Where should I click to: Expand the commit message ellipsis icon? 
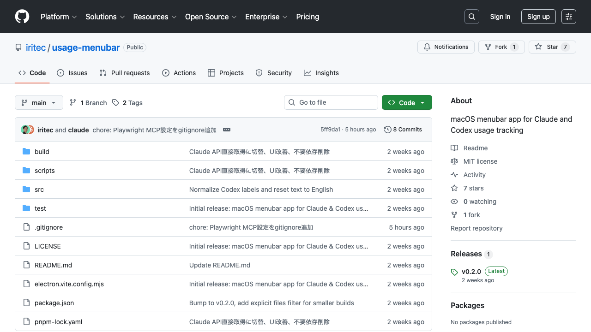point(227,130)
